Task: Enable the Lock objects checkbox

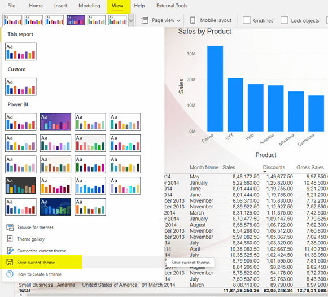Action: click(285, 20)
